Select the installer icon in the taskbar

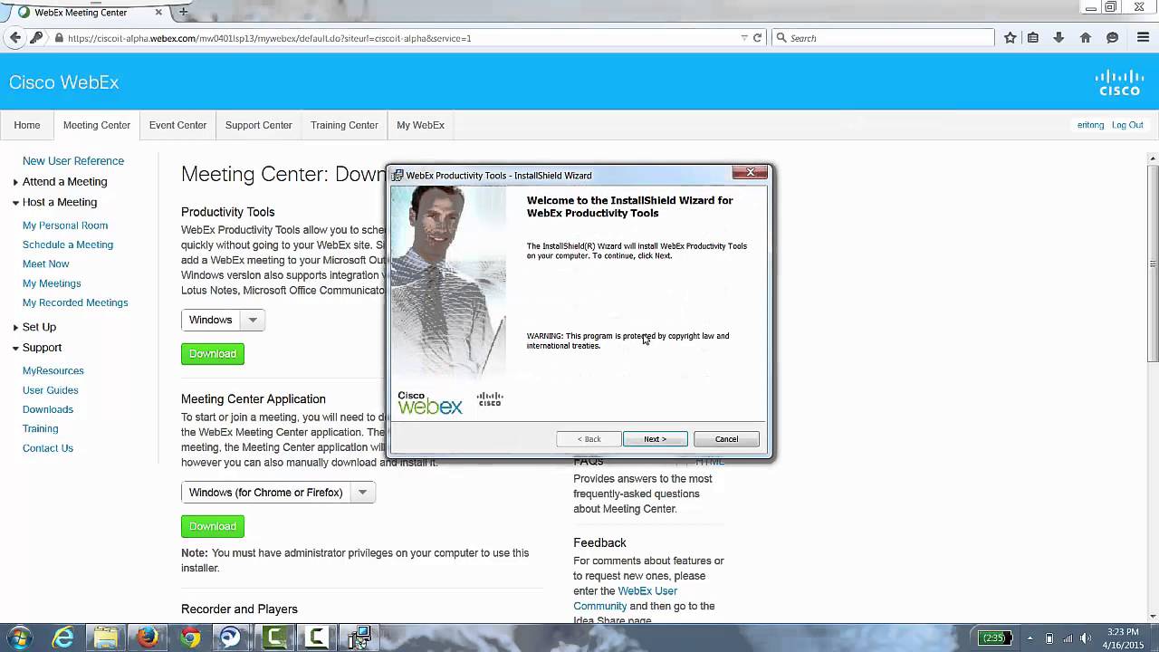tap(359, 638)
